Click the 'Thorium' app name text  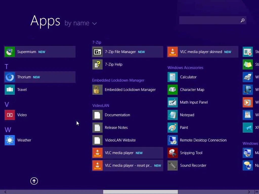24,77
